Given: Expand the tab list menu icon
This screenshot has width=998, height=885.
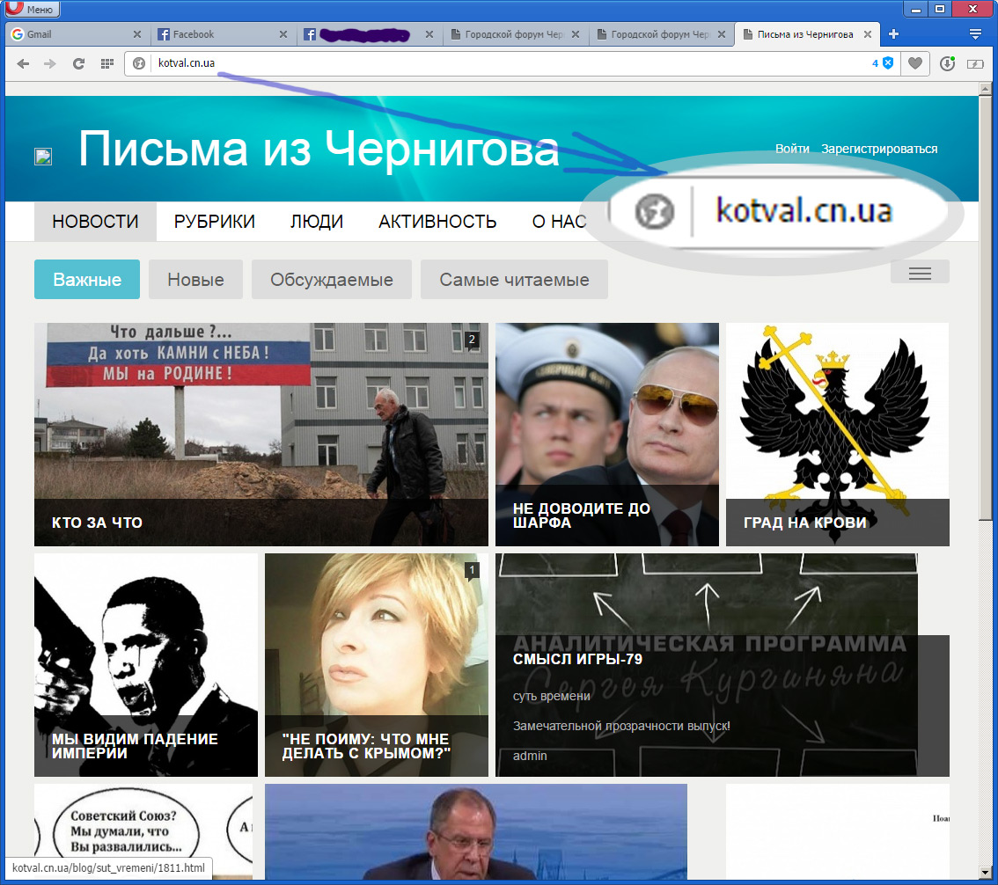Looking at the screenshot, I should [x=975, y=34].
